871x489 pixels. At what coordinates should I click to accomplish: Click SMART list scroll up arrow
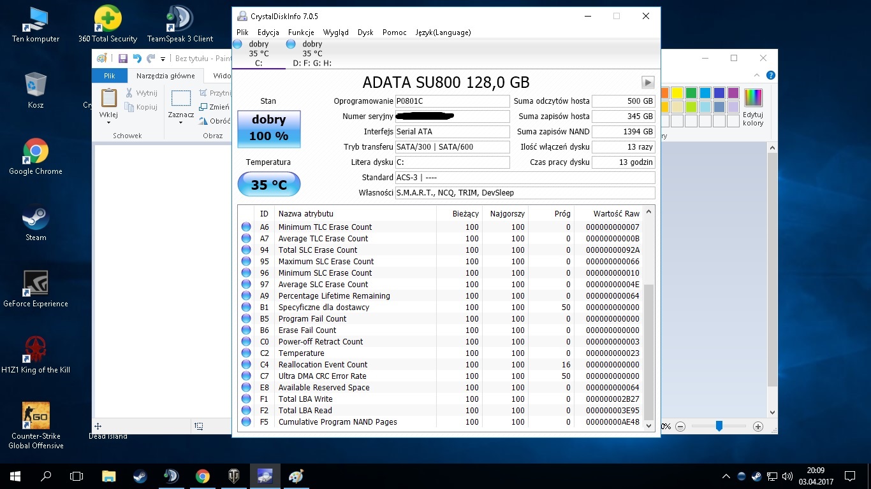click(649, 212)
